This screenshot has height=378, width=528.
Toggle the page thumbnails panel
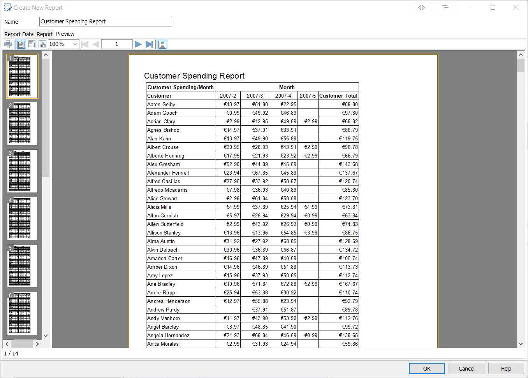[x=162, y=44]
